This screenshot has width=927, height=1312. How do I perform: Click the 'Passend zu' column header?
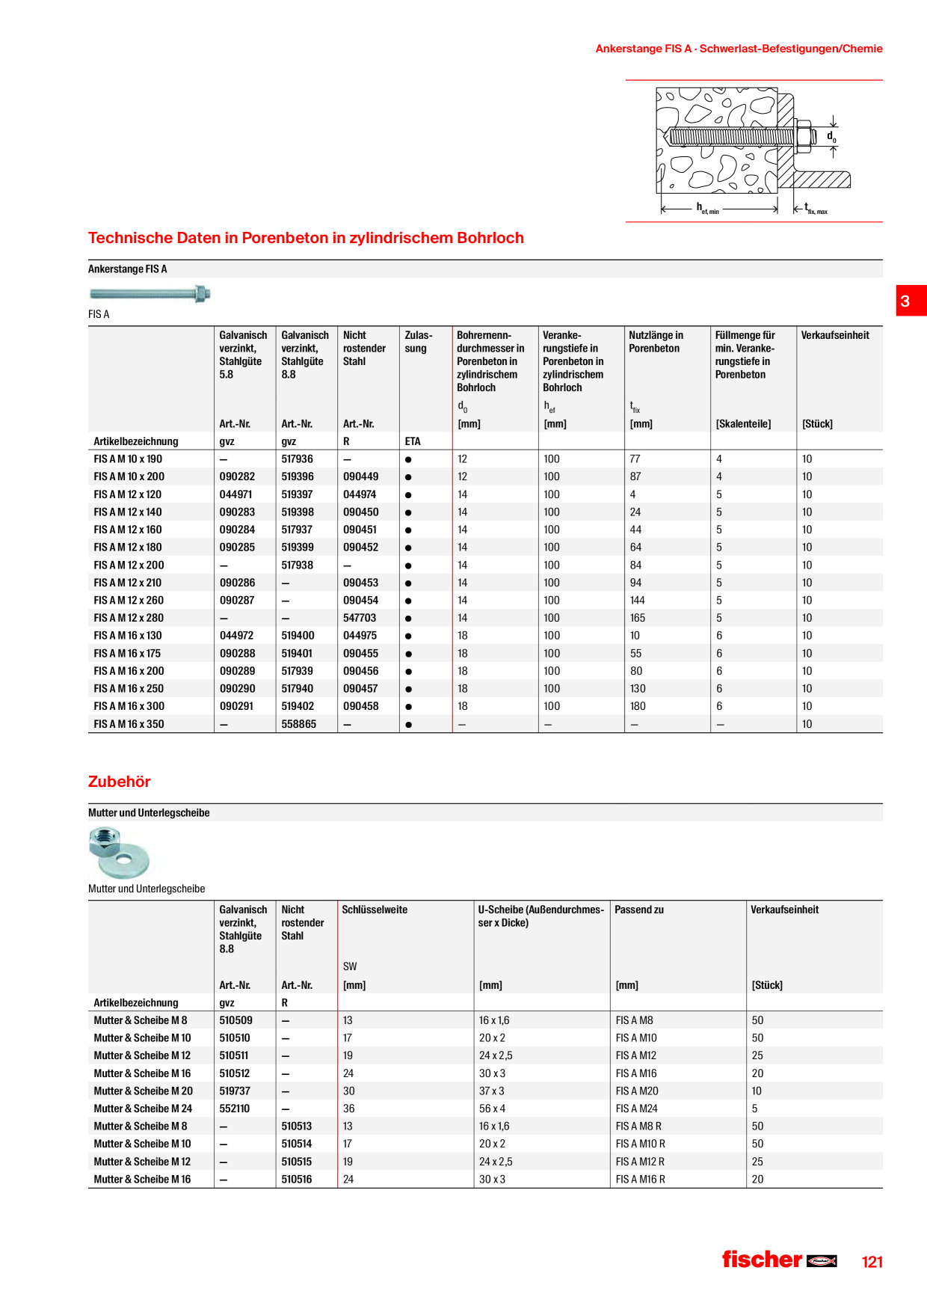639,910
